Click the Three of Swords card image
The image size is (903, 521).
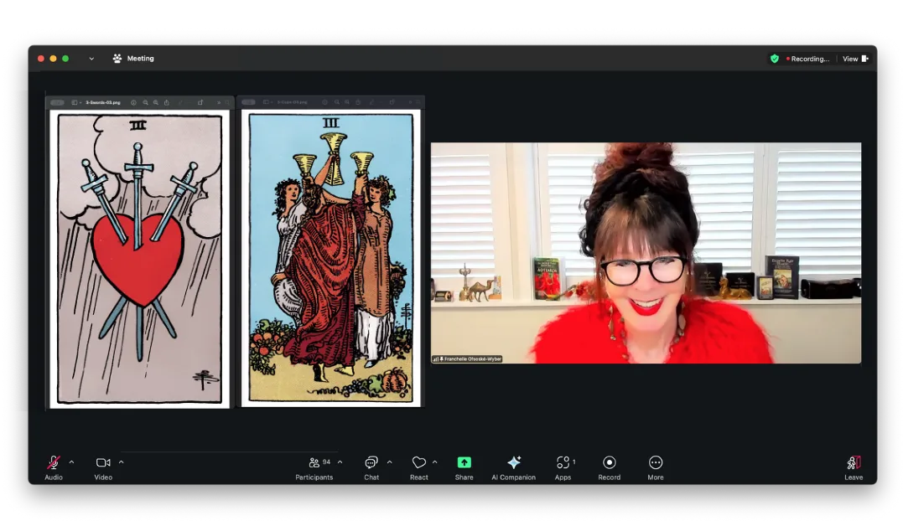[139, 258]
